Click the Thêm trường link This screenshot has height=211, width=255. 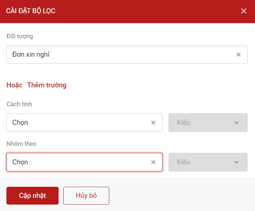47,85
